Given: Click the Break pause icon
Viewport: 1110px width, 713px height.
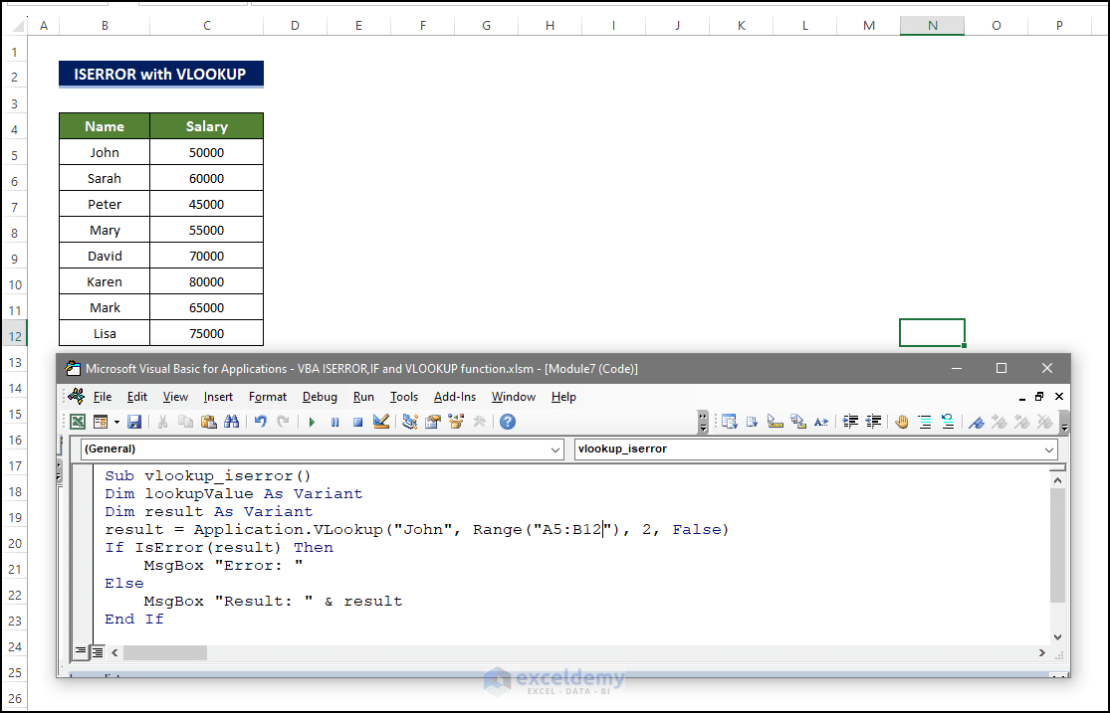Looking at the screenshot, I should pos(334,423).
